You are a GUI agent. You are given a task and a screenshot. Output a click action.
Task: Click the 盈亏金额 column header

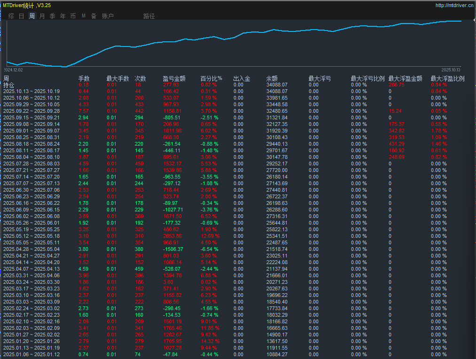(174, 78)
